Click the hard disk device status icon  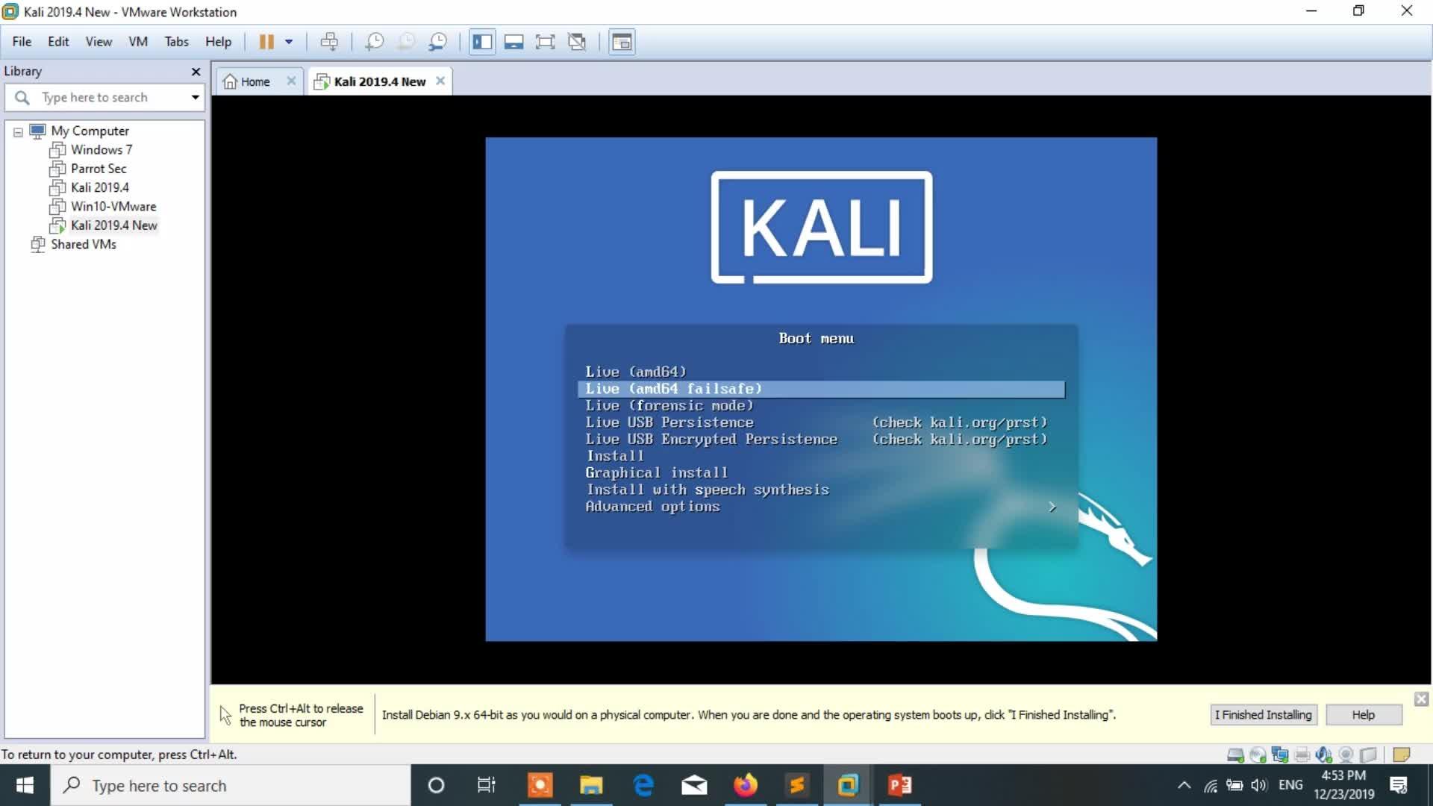click(x=1236, y=755)
